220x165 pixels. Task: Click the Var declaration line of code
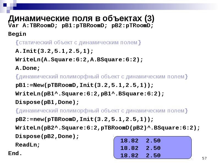coord(81,26)
